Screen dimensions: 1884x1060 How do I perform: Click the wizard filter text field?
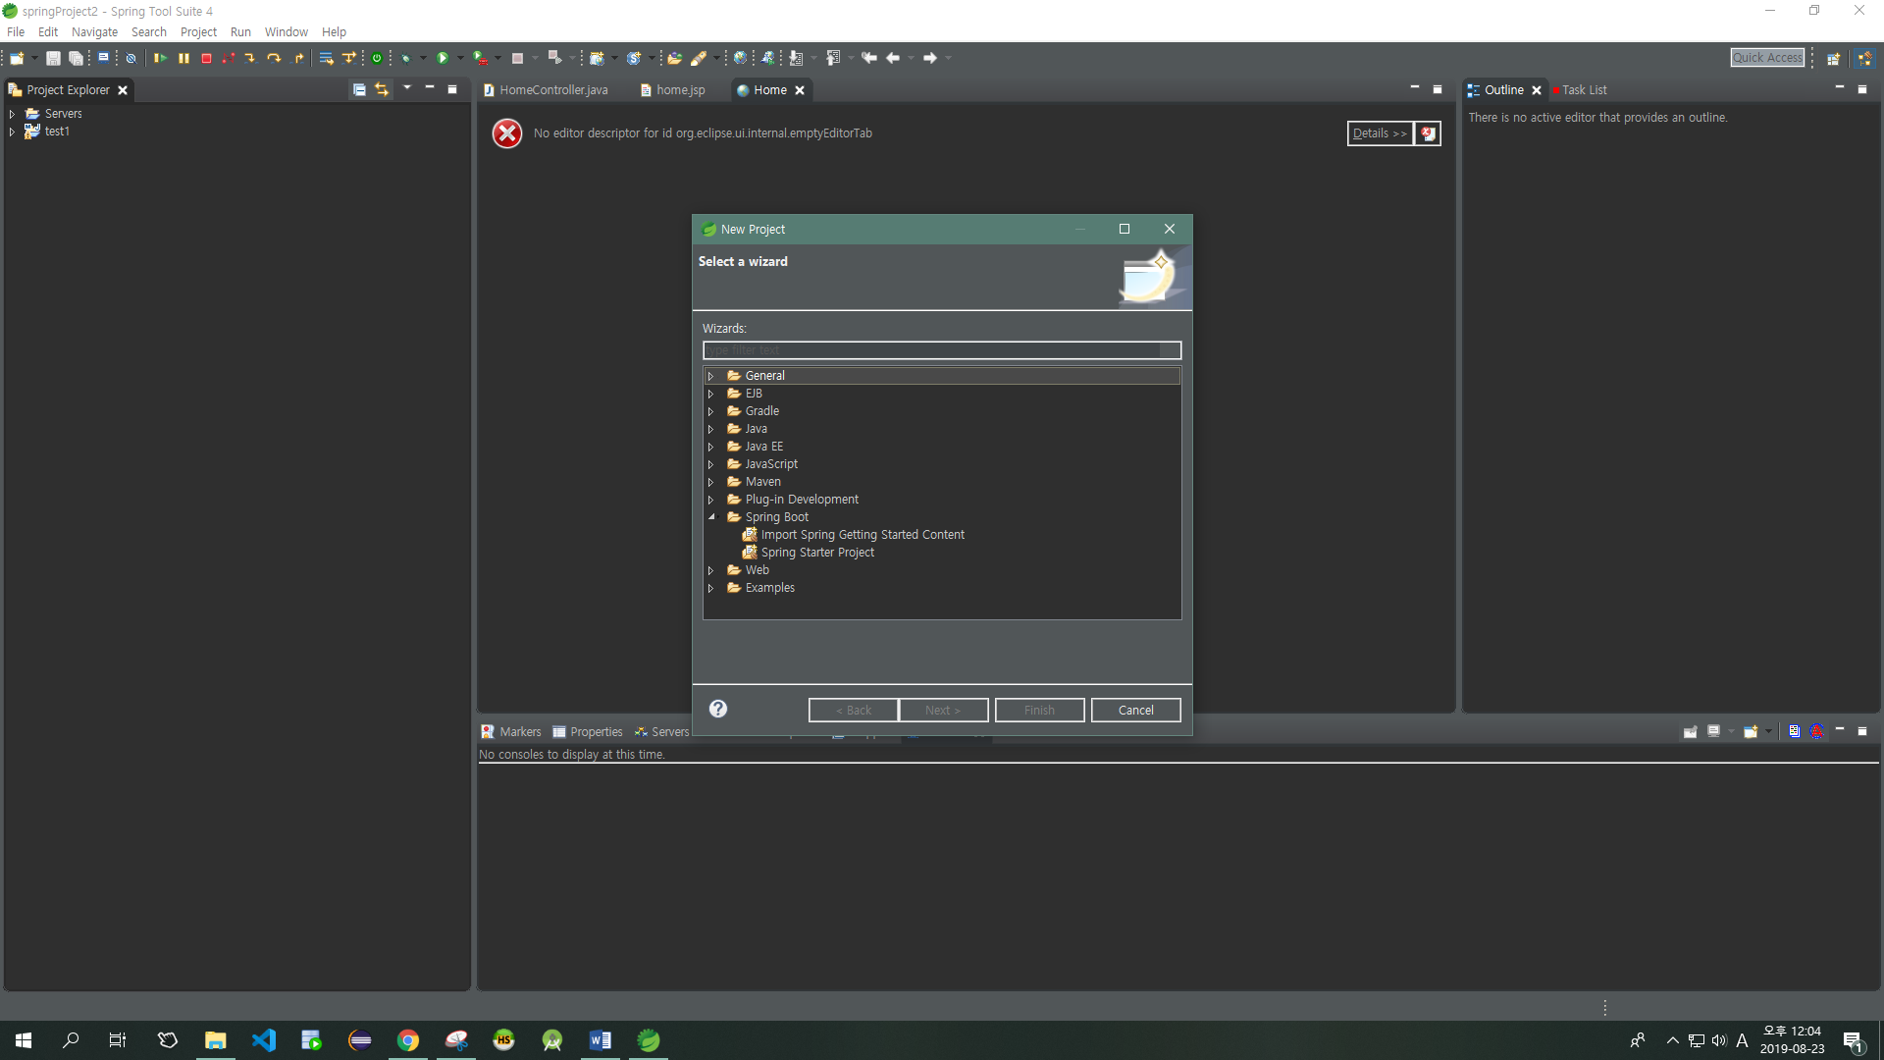pos(932,350)
